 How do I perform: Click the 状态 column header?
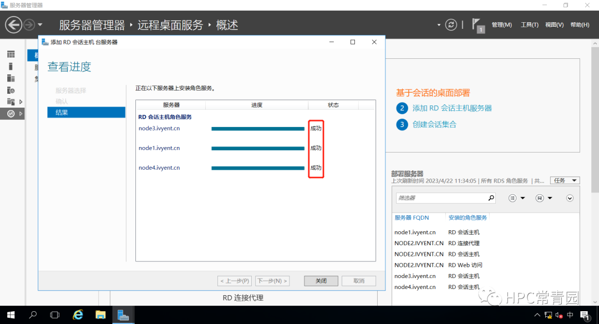(x=333, y=105)
